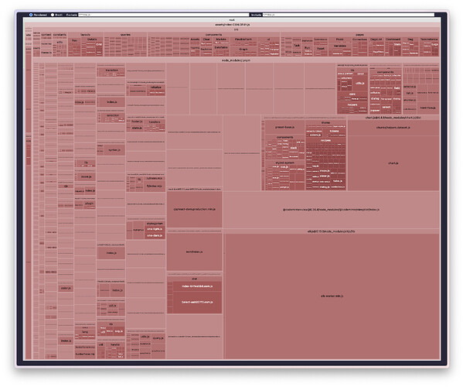Select the preset-base.js block
Image resolution: width=463 pixels, height=387 pixels.
click(284, 127)
